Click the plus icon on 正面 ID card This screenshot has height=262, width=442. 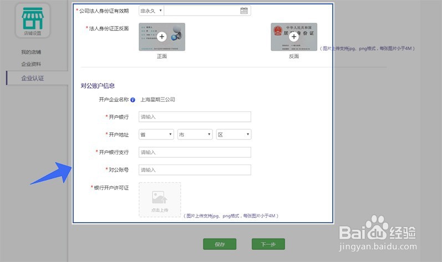[x=162, y=37]
